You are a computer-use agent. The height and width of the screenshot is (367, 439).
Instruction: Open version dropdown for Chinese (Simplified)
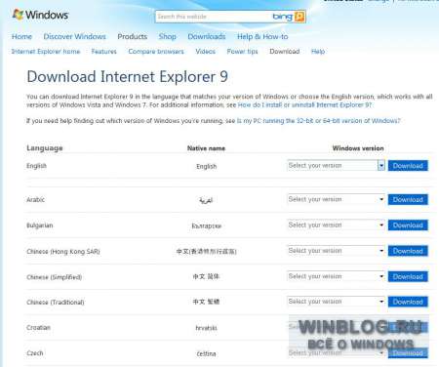[337, 276]
